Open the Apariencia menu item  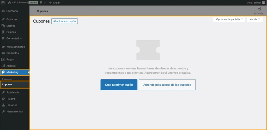click(15, 92)
